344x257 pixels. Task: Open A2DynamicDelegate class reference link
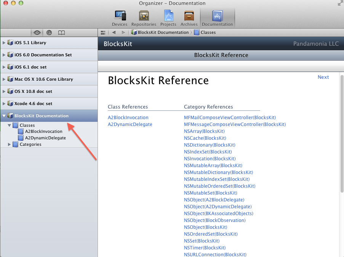coord(130,125)
